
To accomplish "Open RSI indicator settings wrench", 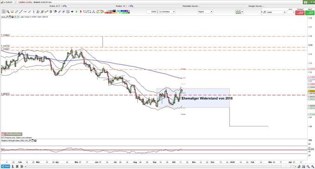I will 30,141.
